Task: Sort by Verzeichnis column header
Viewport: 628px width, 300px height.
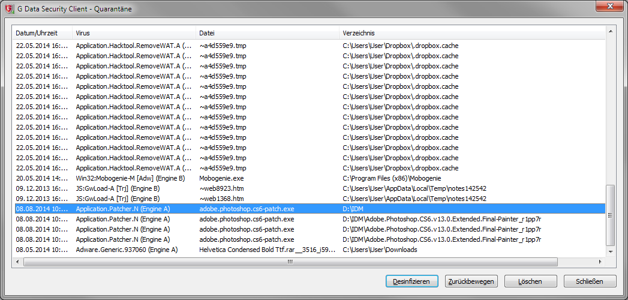Action: [x=472, y=33]
